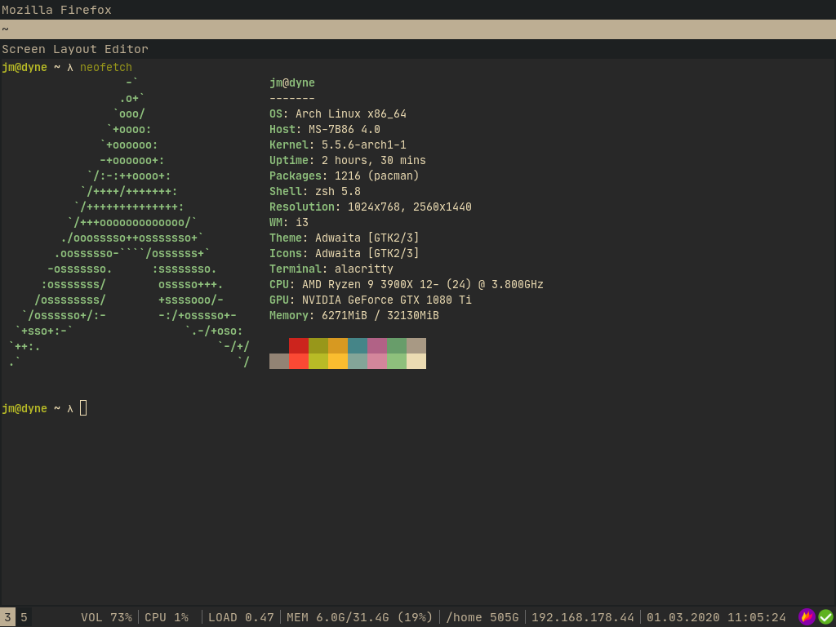The image size is (836, 627).
Task: Click the 'GPU: NVIDIA GeForce GTX 1080 Ti' line
Action: point(371,299)
